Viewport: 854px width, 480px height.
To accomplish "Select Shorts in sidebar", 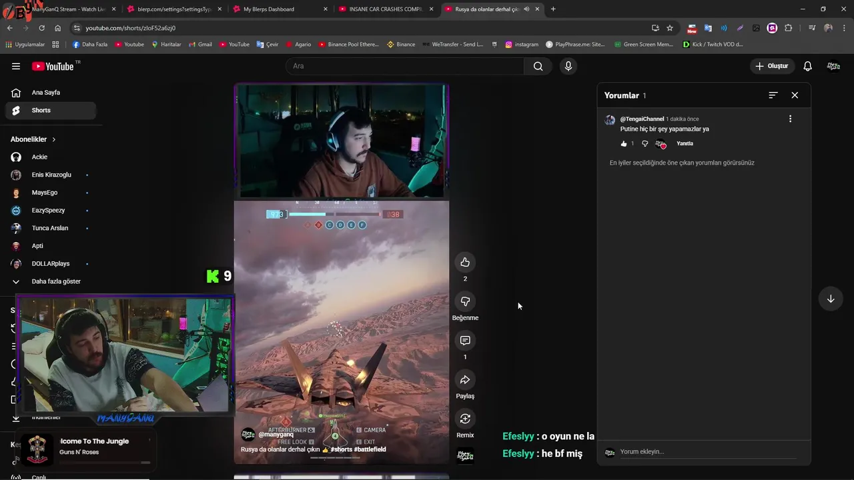I will click(x=51, y=110).
